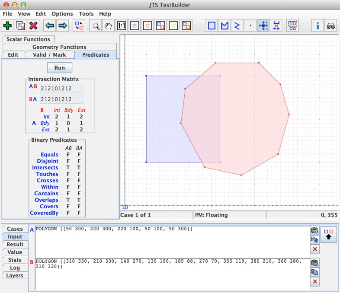Select the magnifier Zoom tool
Viewport: 340px width, 293px height.
point(96,25)
